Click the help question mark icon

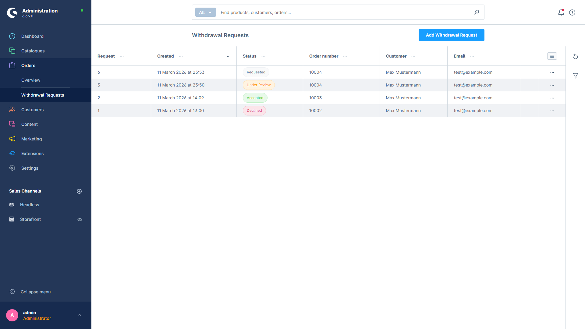point(572,12)
